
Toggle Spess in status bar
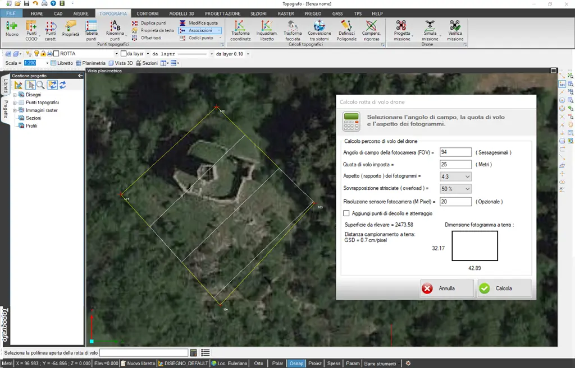tap(334, 364)
